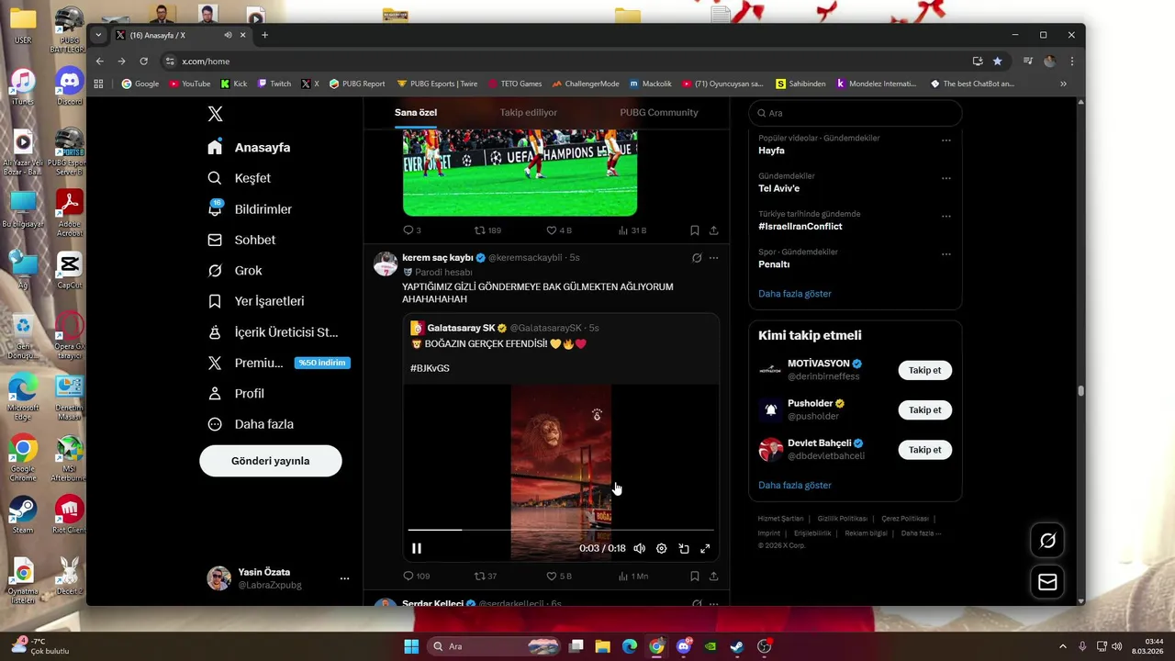Open Anasayfa home in sidebar
This screenshot has height=661, width=1175.
coord(250,147)
